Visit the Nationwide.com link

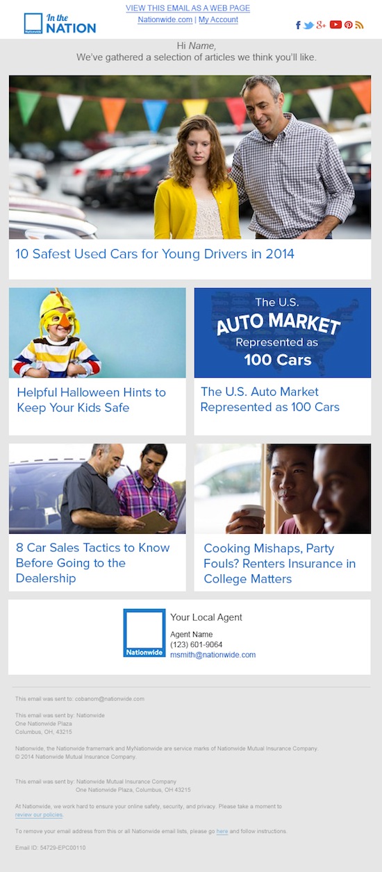tap(165, 19)
